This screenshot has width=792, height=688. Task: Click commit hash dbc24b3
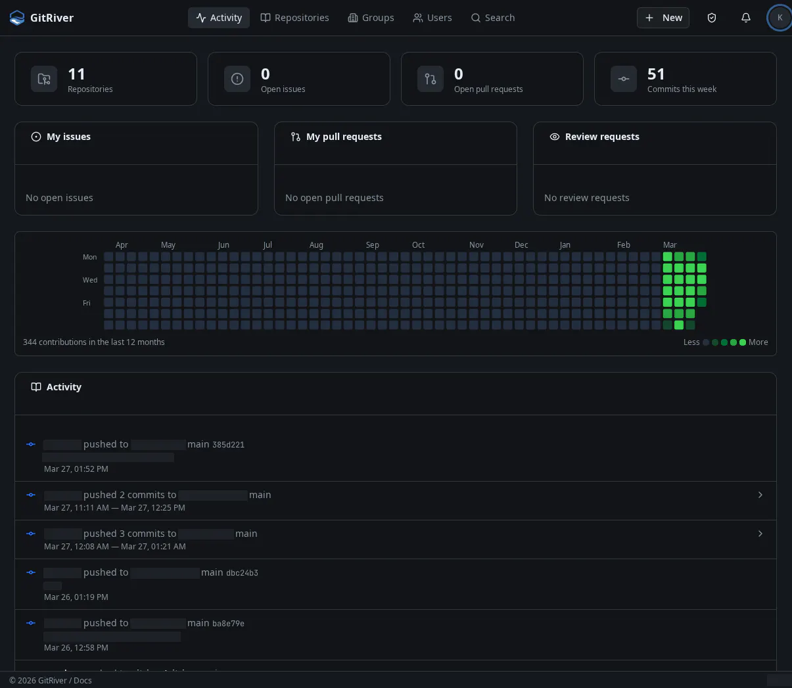point(242,573)
